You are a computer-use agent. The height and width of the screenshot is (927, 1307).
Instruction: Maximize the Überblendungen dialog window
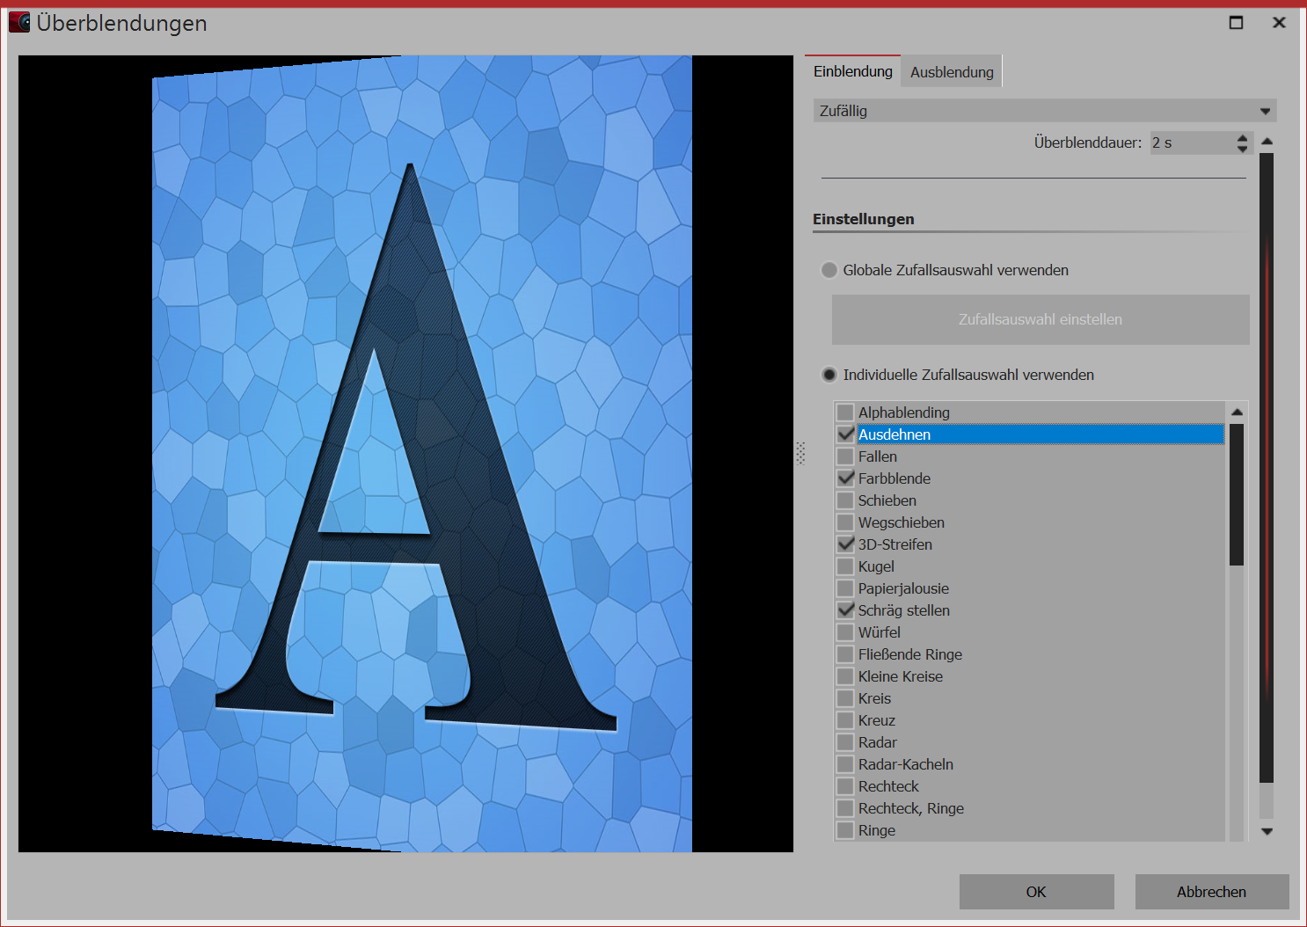coord(1236,23)
